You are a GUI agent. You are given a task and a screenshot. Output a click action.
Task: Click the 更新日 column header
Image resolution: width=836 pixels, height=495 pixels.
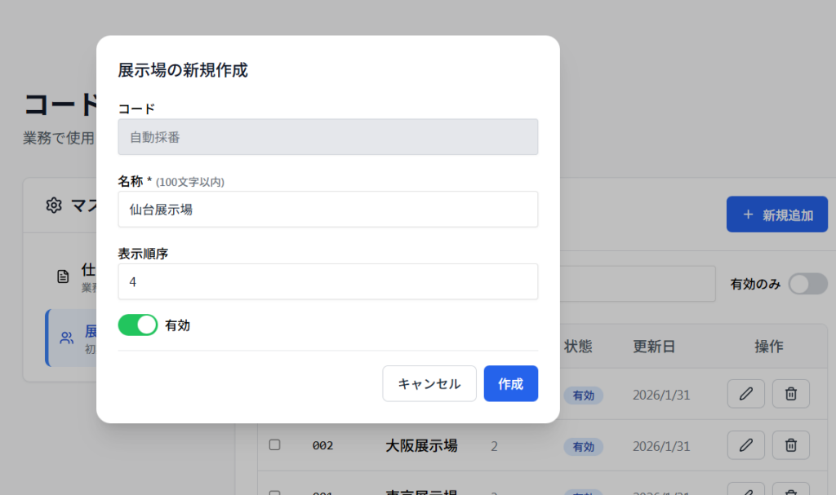click(653, 347)
